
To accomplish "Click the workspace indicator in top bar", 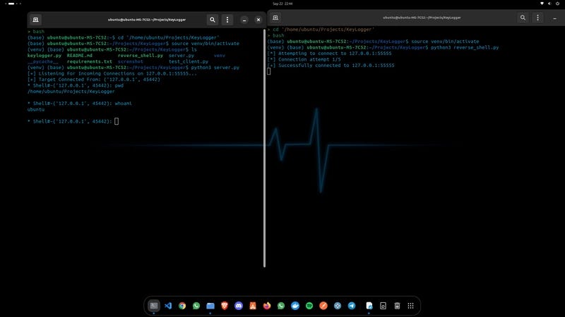I will 13,4.
